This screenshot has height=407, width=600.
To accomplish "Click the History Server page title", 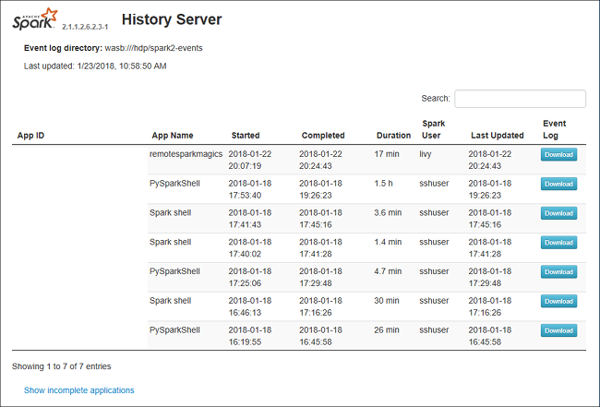I will [172, 19].
